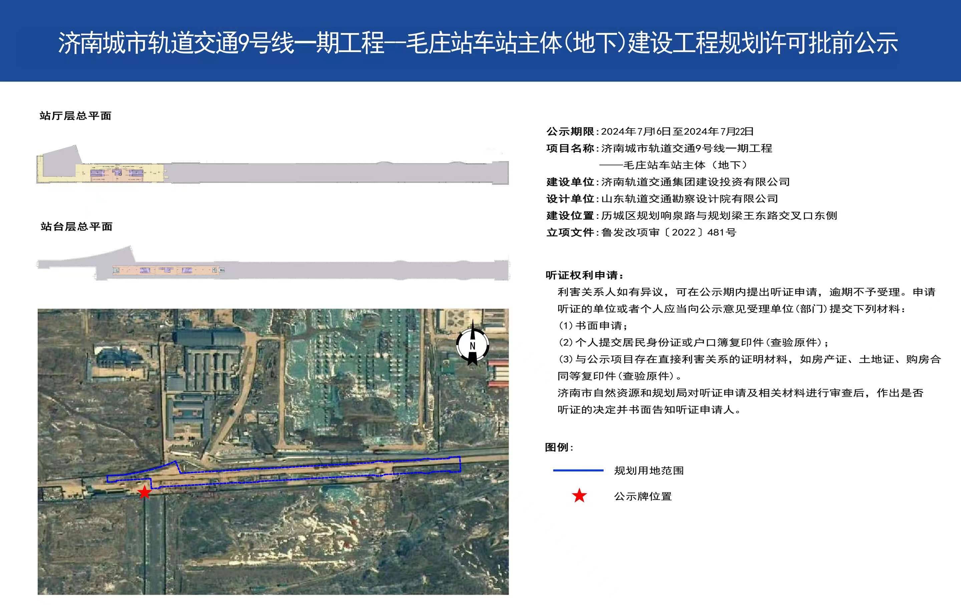Click the label '项目名称'
The image size is (961, 605).
tap(570, 148)
